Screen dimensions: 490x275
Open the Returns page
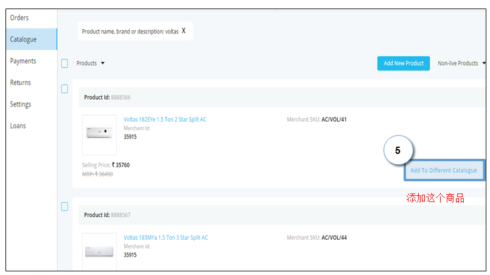coord(20,83)
